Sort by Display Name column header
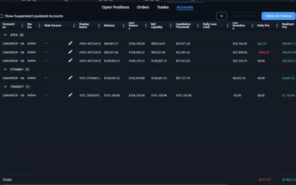This screenshot has width=296, height=185. (84, 26)
